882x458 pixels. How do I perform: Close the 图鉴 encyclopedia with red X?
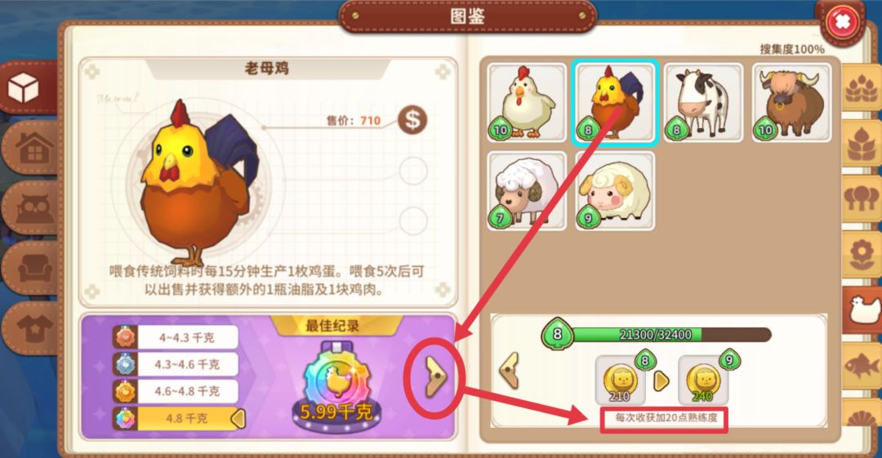tap(842, 23)
